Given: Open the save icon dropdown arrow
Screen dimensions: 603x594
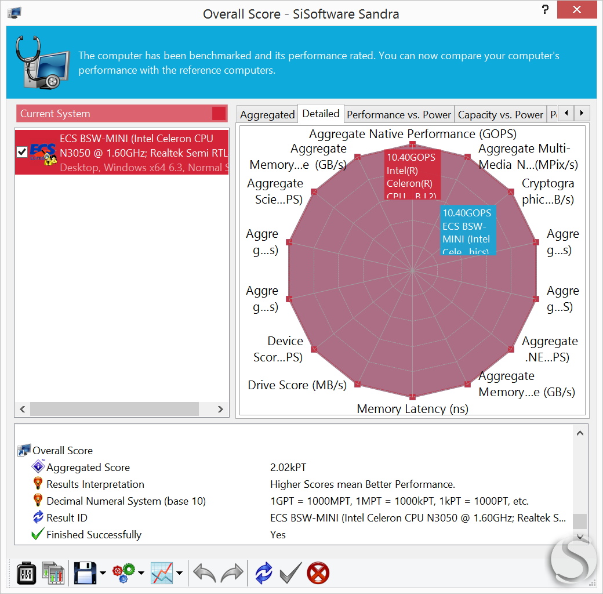Looking at the screenshot, I should [103, 573].
